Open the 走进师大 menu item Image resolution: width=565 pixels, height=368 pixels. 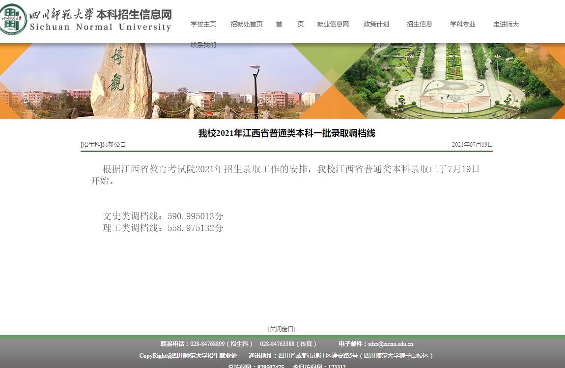pyautogui.click(x=506, y=24)
